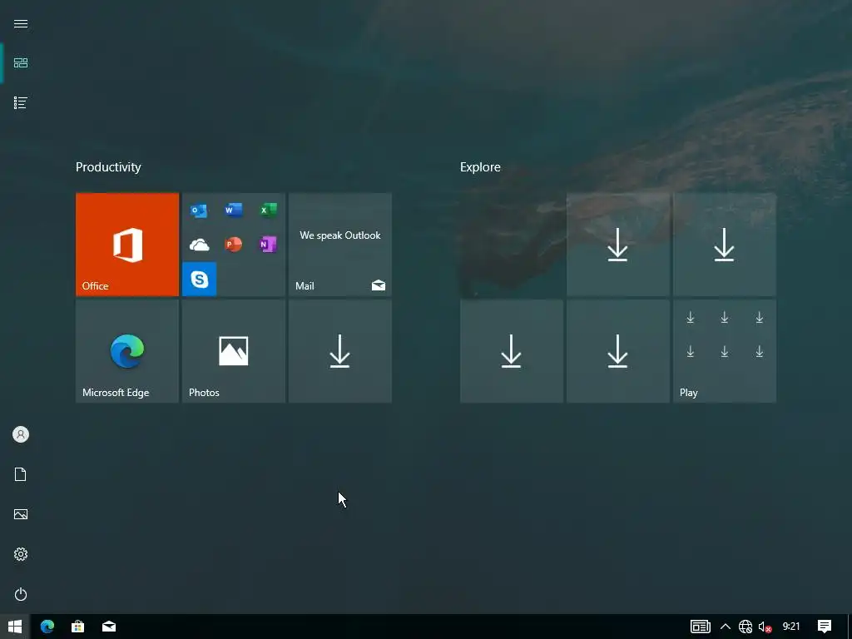Viewport: 852px width, 639px height.
Task: Show hidden system tray icons
Action: [x=726, y=627]
